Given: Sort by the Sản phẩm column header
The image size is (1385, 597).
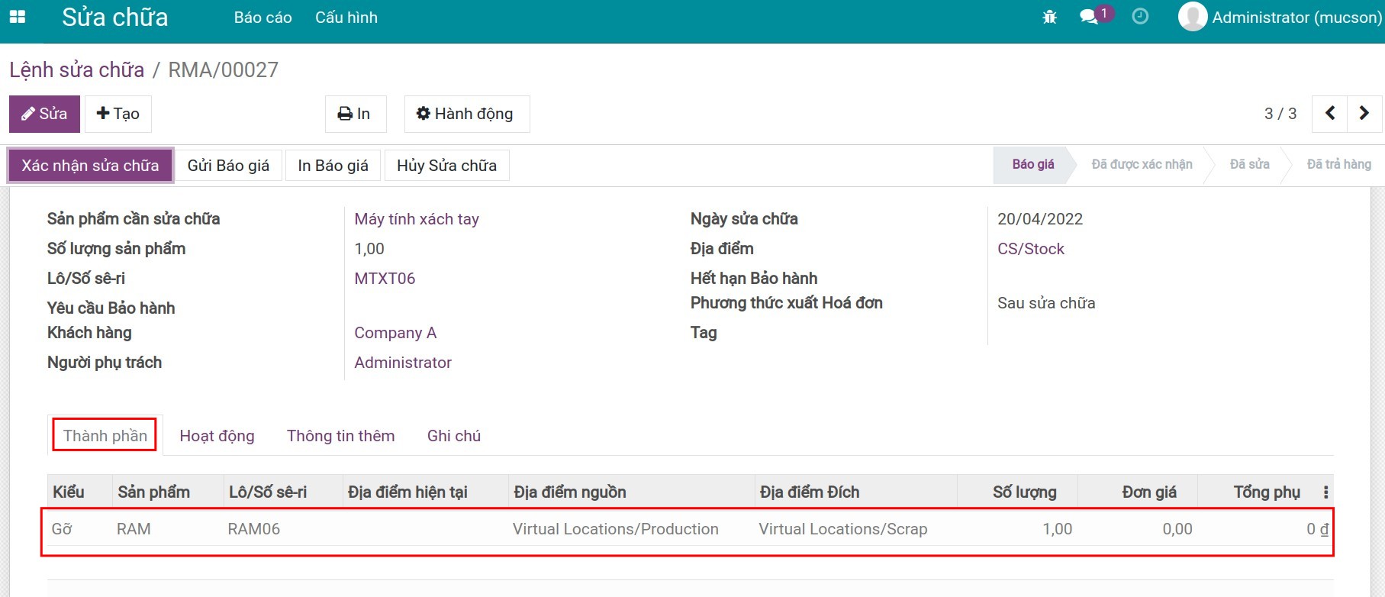Looking at the screenshot, I should [x=168, y=492].
